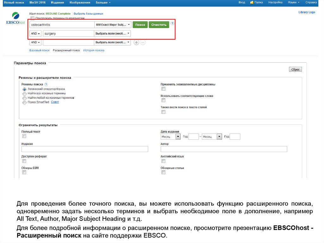Click the osteoarthritis search field
The height and width of the screenshot is (243, 324).
tap(62, 25)
